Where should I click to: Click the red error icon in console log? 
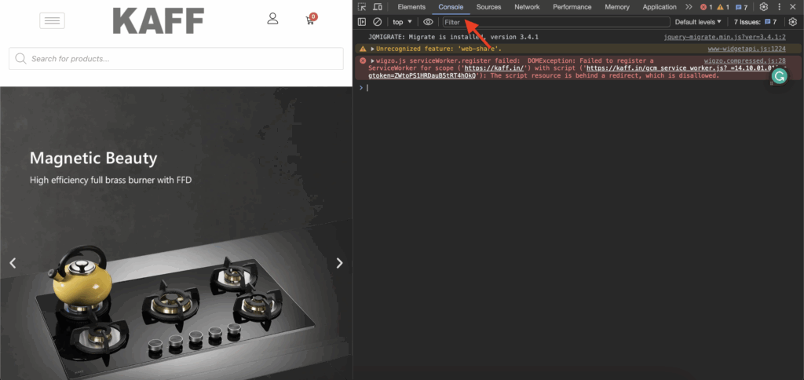[x=363, y=60]
